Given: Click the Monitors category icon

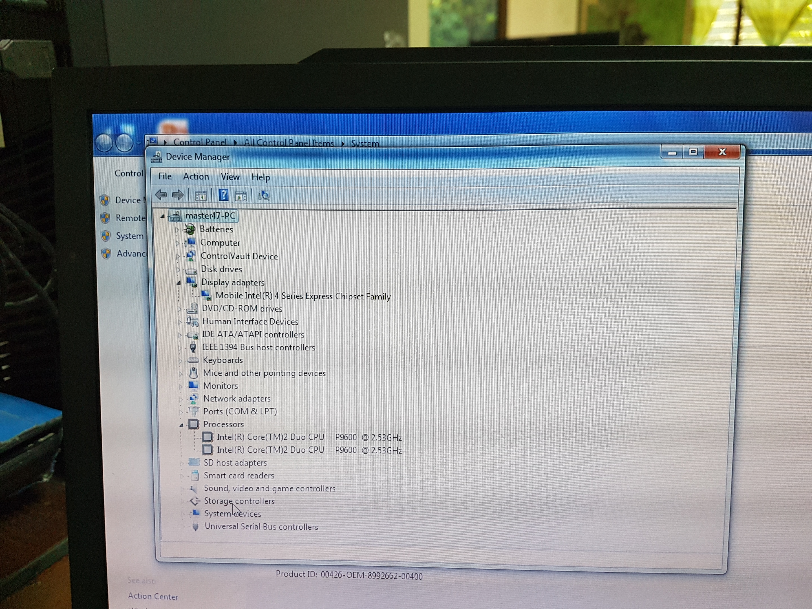Looking at the screenshot, I should [x=193, y=385].
